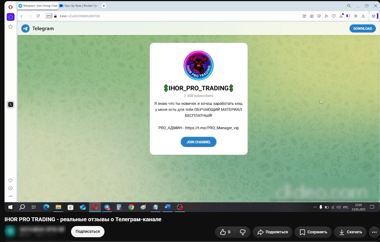Open a new tab with plus button
The height and width of the screenshot is (242, 380).
[104, 6]
